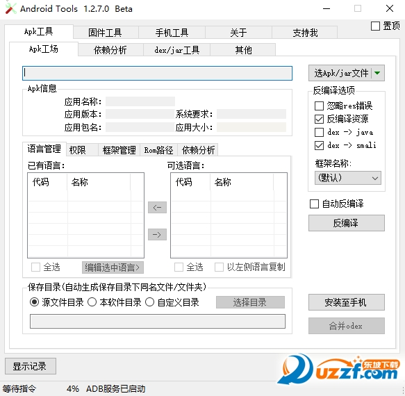Click the 应用包名 value field
Viewport: 405px width, 396px height.
[x=140, y=127]
